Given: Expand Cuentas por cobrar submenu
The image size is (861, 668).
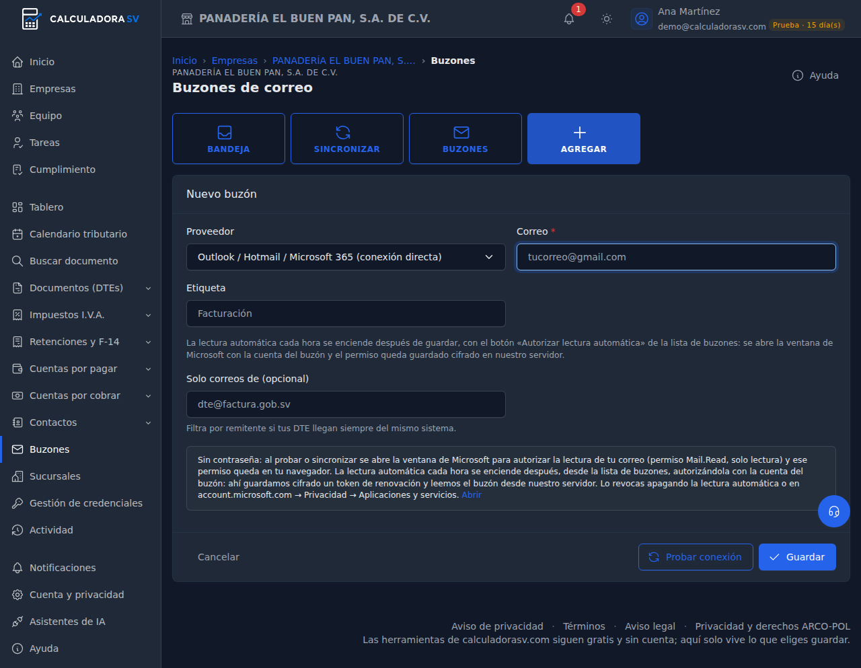Looking at the screenshot, I should click(x=148, y=396).
